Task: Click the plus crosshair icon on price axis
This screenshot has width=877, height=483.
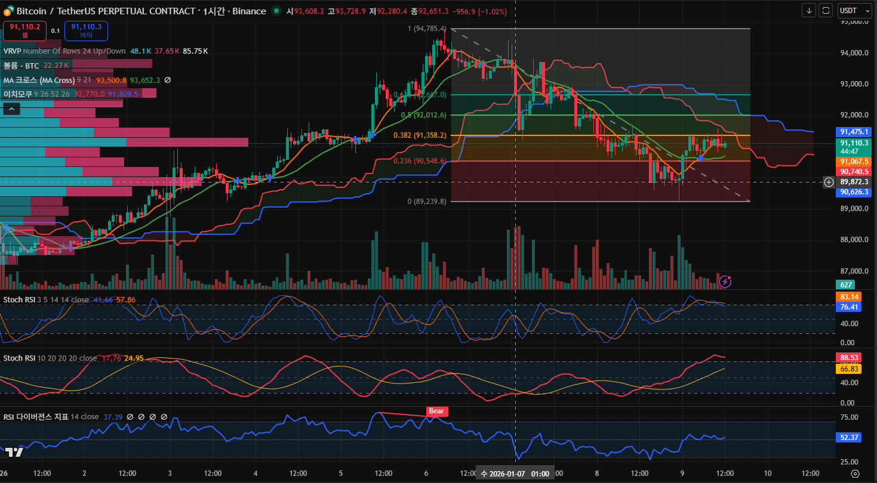Action: click(829, 182)
